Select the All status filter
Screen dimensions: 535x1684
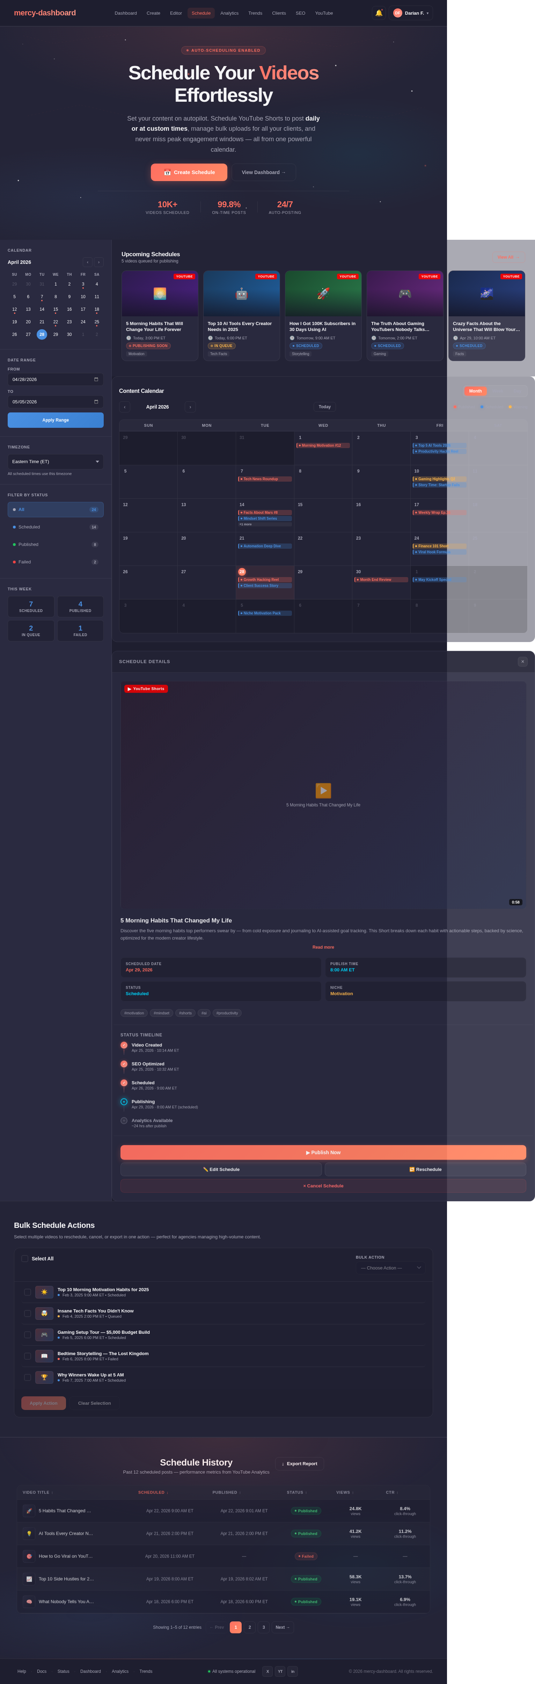click(56, 509)
